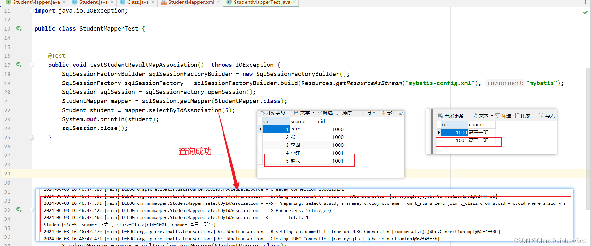This screenshot has height=246, width=591.
Task: Click IOException in throws clause
Action: (x=254, y=65)
